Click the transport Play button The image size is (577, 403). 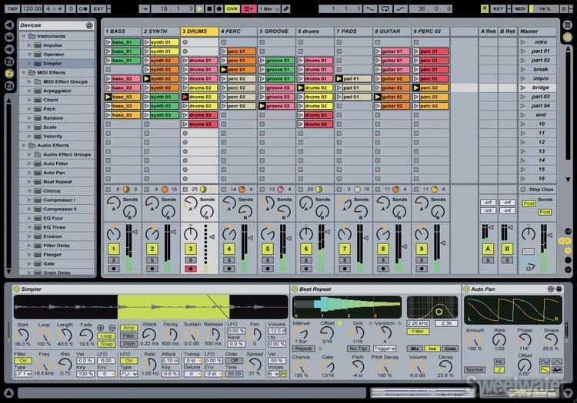coord(200,8)
